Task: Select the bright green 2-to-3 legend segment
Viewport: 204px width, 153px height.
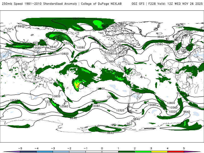Action: click(143, 152)
